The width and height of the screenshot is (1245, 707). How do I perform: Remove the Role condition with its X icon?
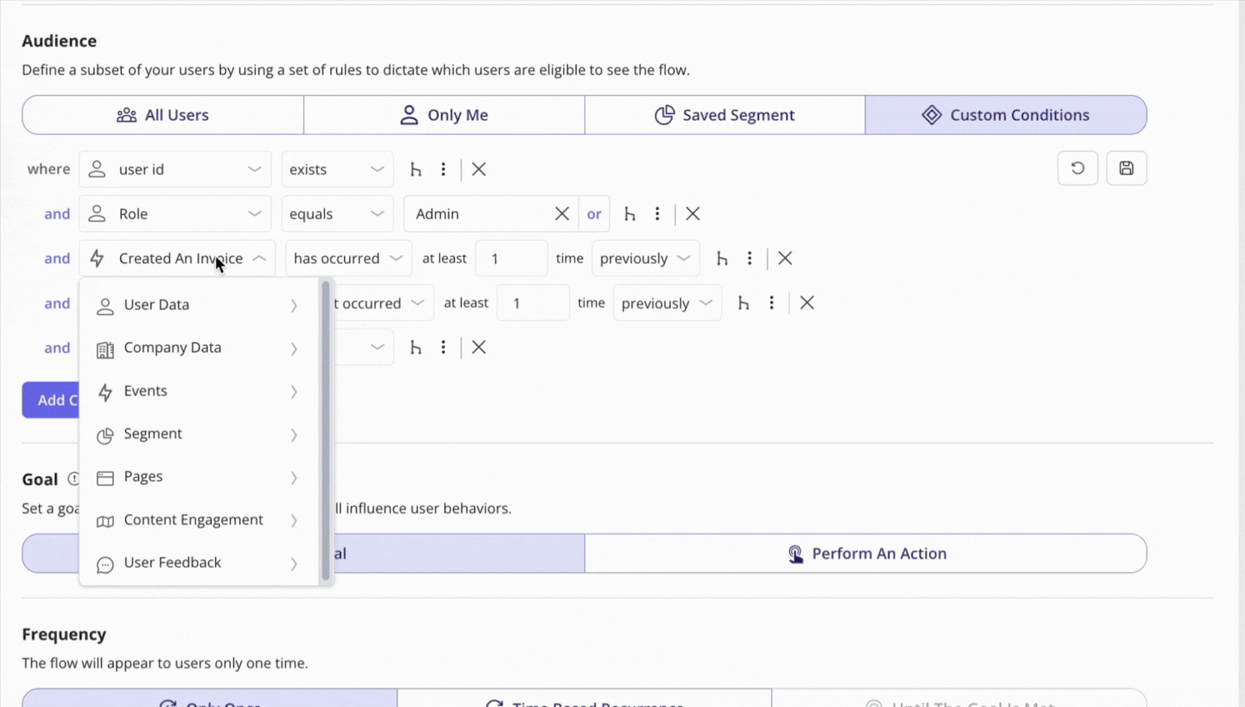[x=691, y=214]
